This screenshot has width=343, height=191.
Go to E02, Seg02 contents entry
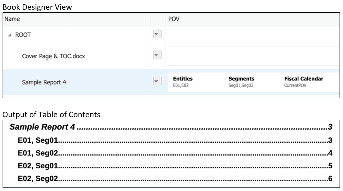click(38, 178)
